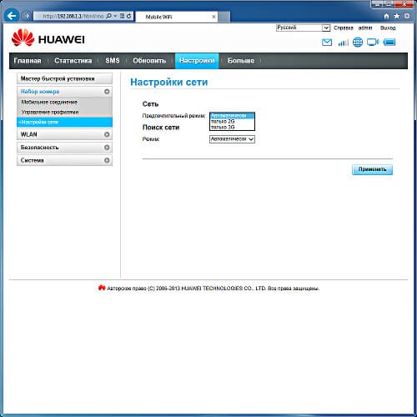Click the copyright footer text
417x417 pixels.
coord(213,289)
